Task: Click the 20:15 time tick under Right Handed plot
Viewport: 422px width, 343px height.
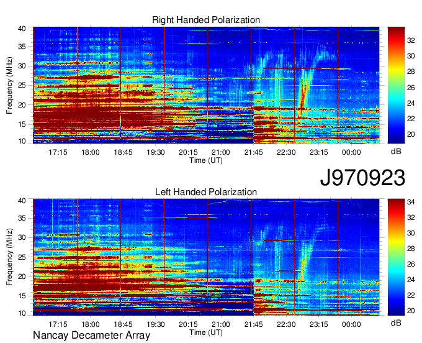Action: [x=188, y=152]
